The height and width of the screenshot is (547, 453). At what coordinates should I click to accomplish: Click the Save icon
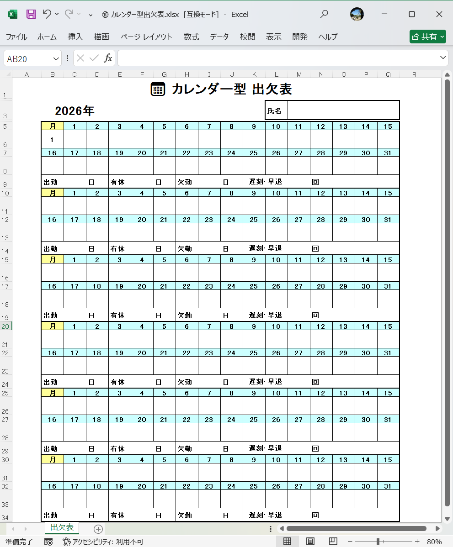(30, 14)
